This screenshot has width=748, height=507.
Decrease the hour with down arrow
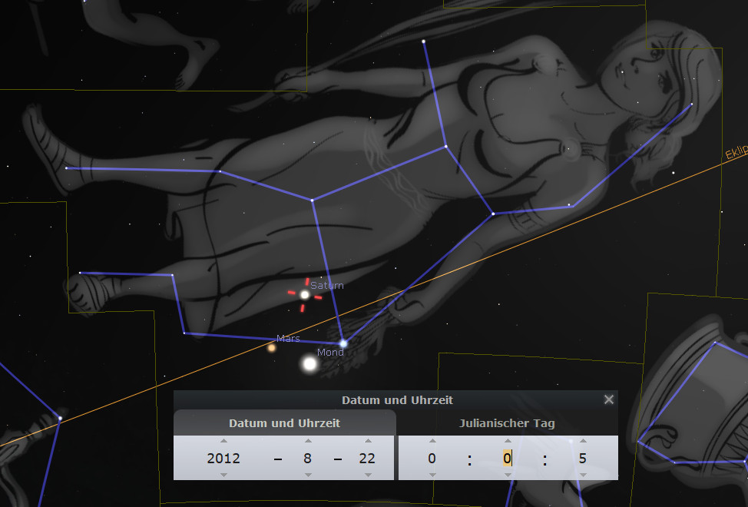[432, 475]
